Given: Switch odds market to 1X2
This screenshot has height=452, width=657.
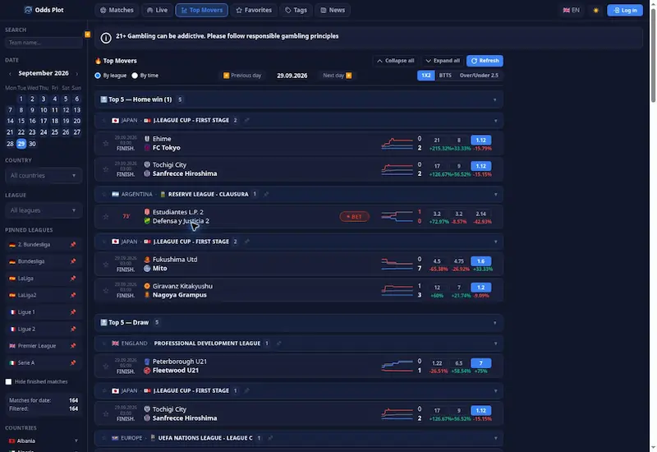Looking at the screenshot, I should [425, 76].
